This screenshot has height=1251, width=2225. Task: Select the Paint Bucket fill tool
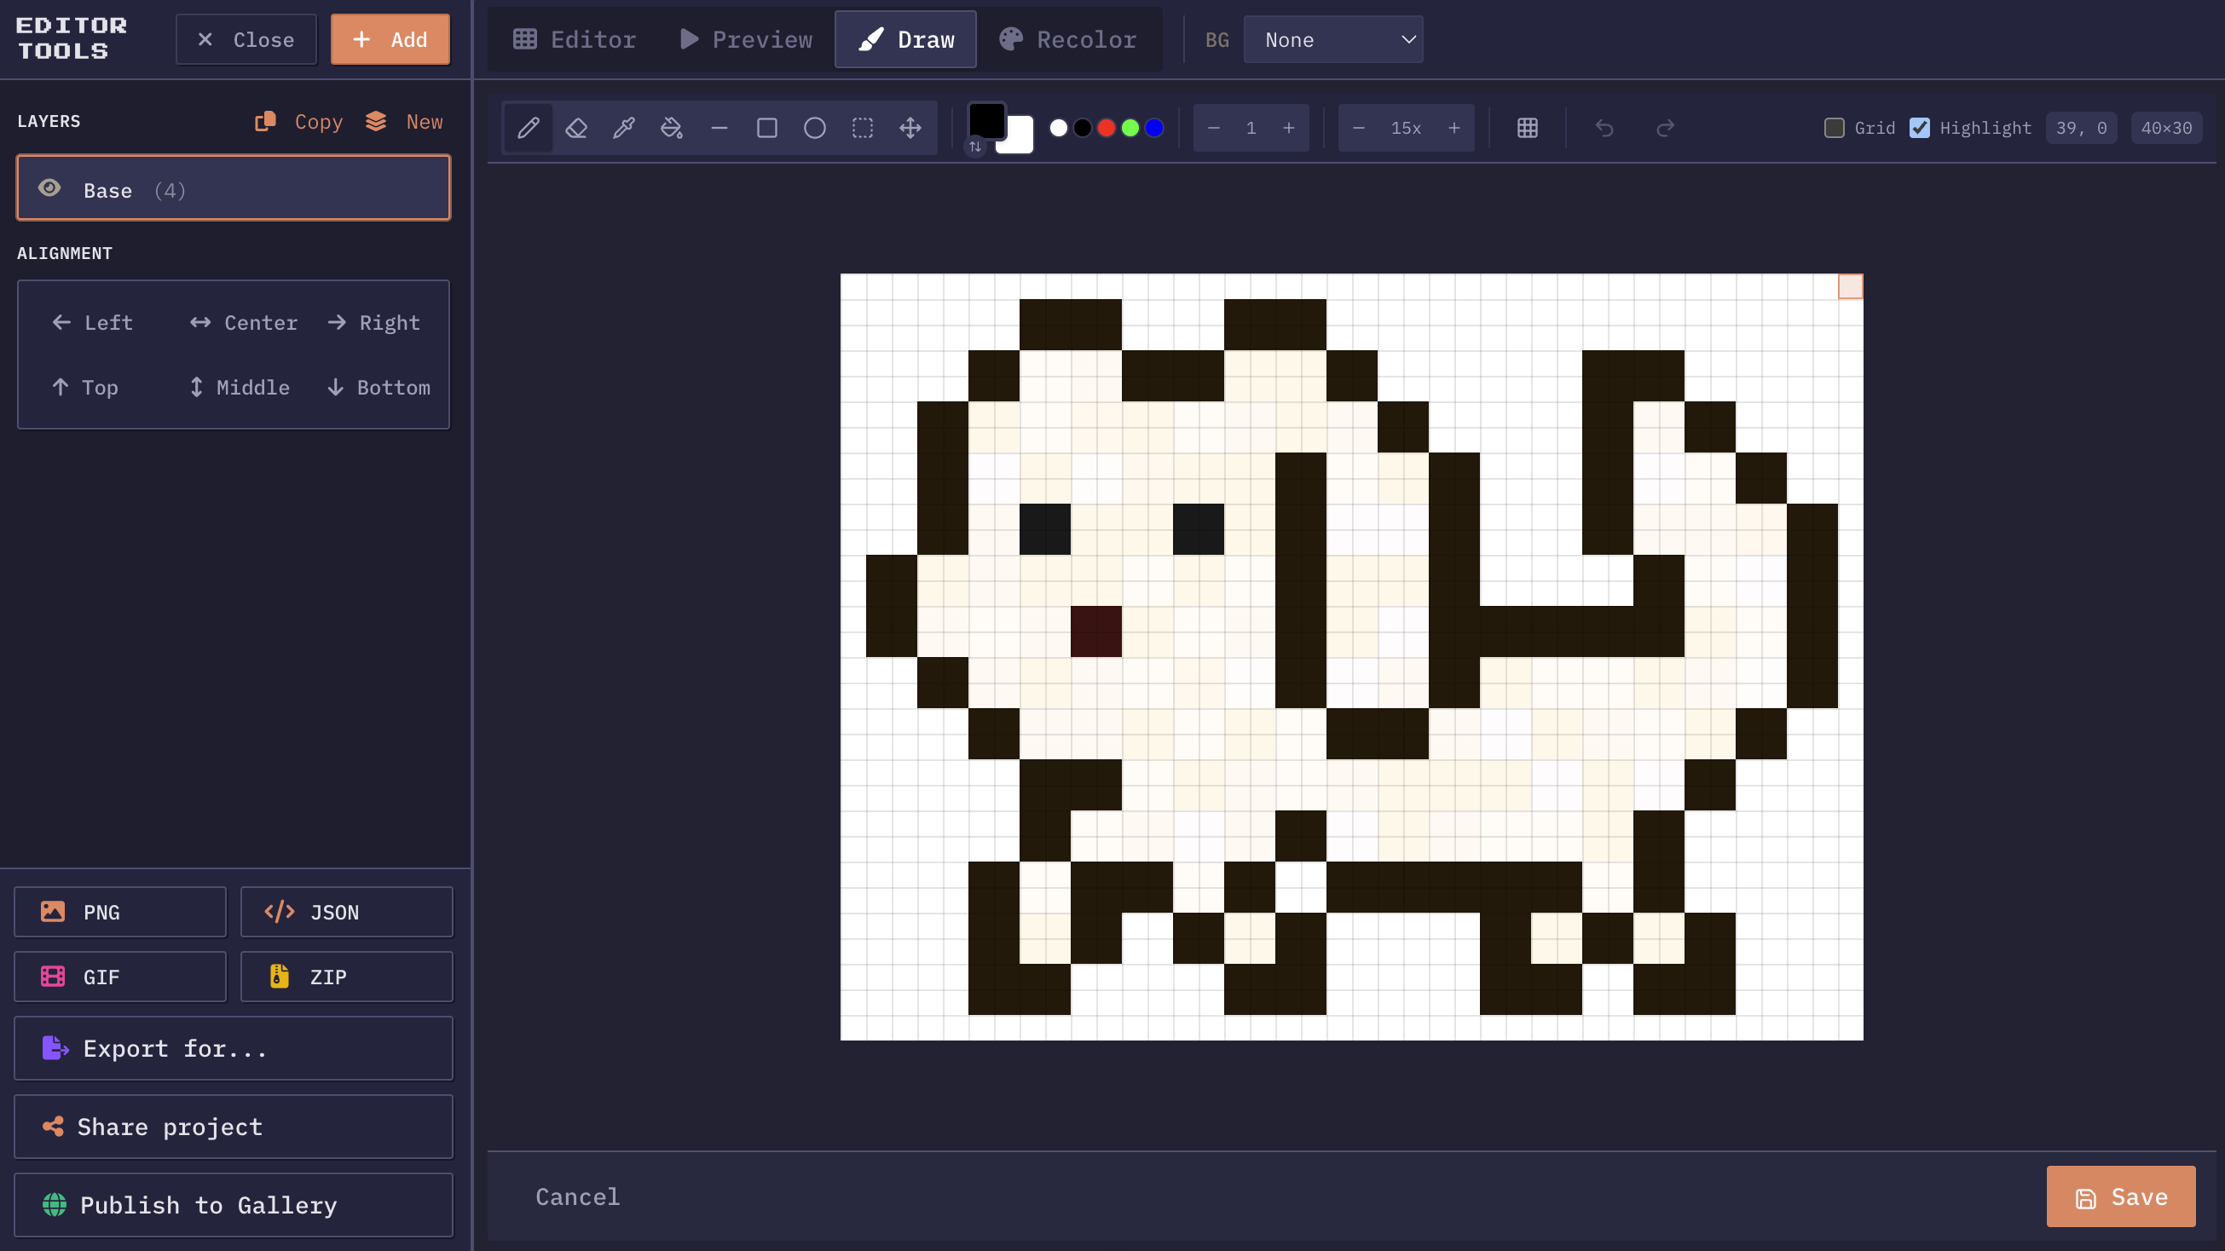click(671, 128)
